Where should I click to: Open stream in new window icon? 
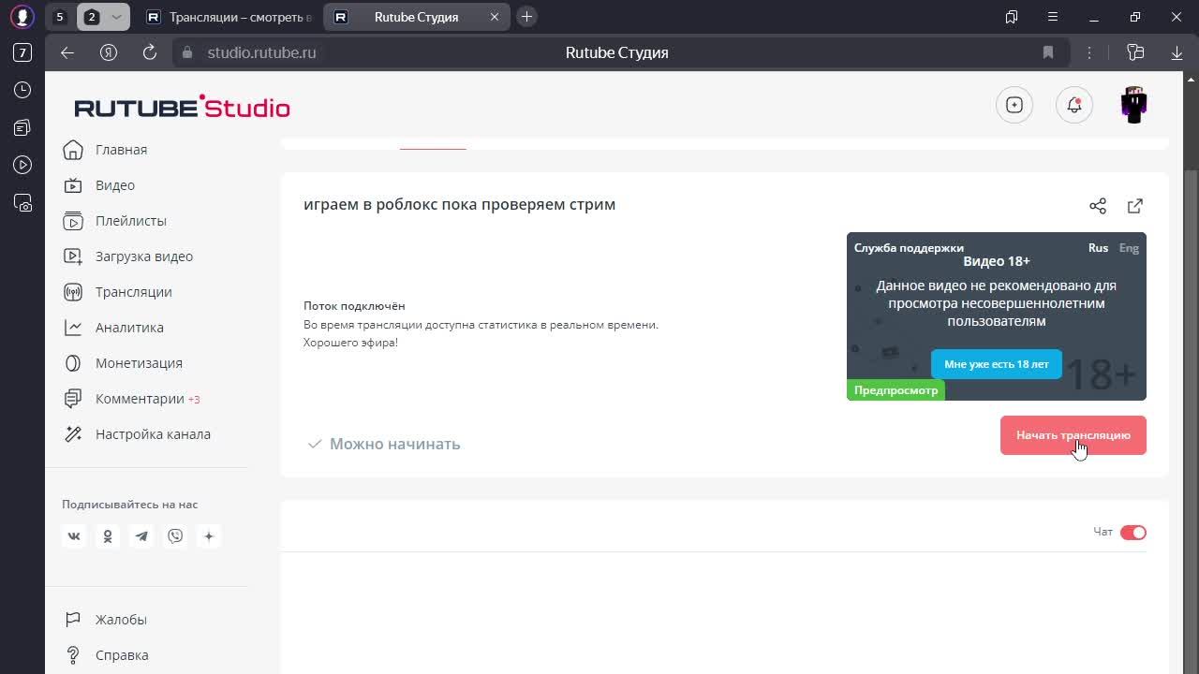pyautogui.click(x=1135, y=206)
